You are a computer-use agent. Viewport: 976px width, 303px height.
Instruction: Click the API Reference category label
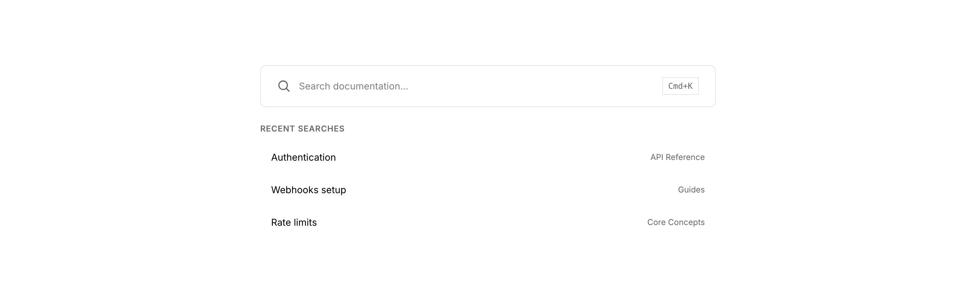point(677,158)
